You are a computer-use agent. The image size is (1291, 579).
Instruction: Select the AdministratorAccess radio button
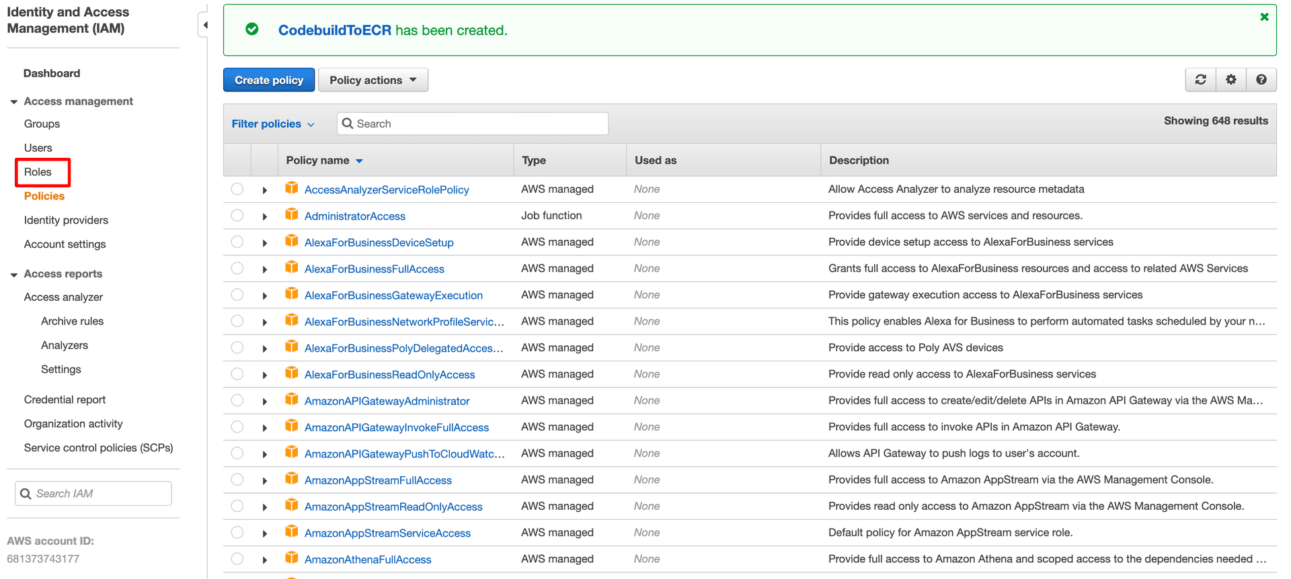click(237, 216)
